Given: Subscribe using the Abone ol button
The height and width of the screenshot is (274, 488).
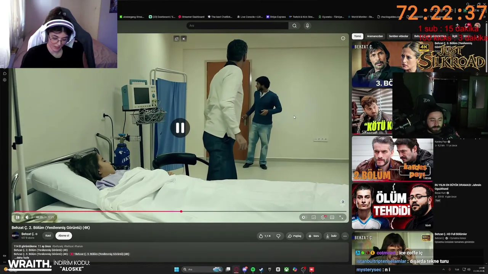Looking at the screenshot, I should pyautogui.click(x=64, y=236).
